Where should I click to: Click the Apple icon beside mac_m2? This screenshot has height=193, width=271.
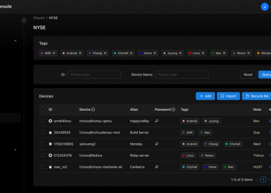pos(50,167)
